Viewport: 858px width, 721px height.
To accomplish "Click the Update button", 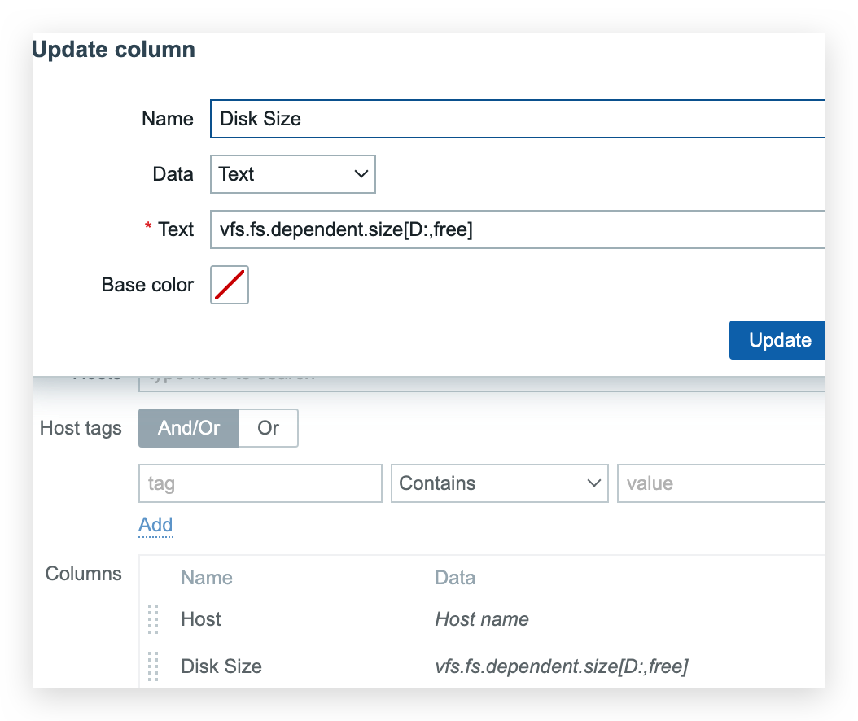I will coord(779,340).
